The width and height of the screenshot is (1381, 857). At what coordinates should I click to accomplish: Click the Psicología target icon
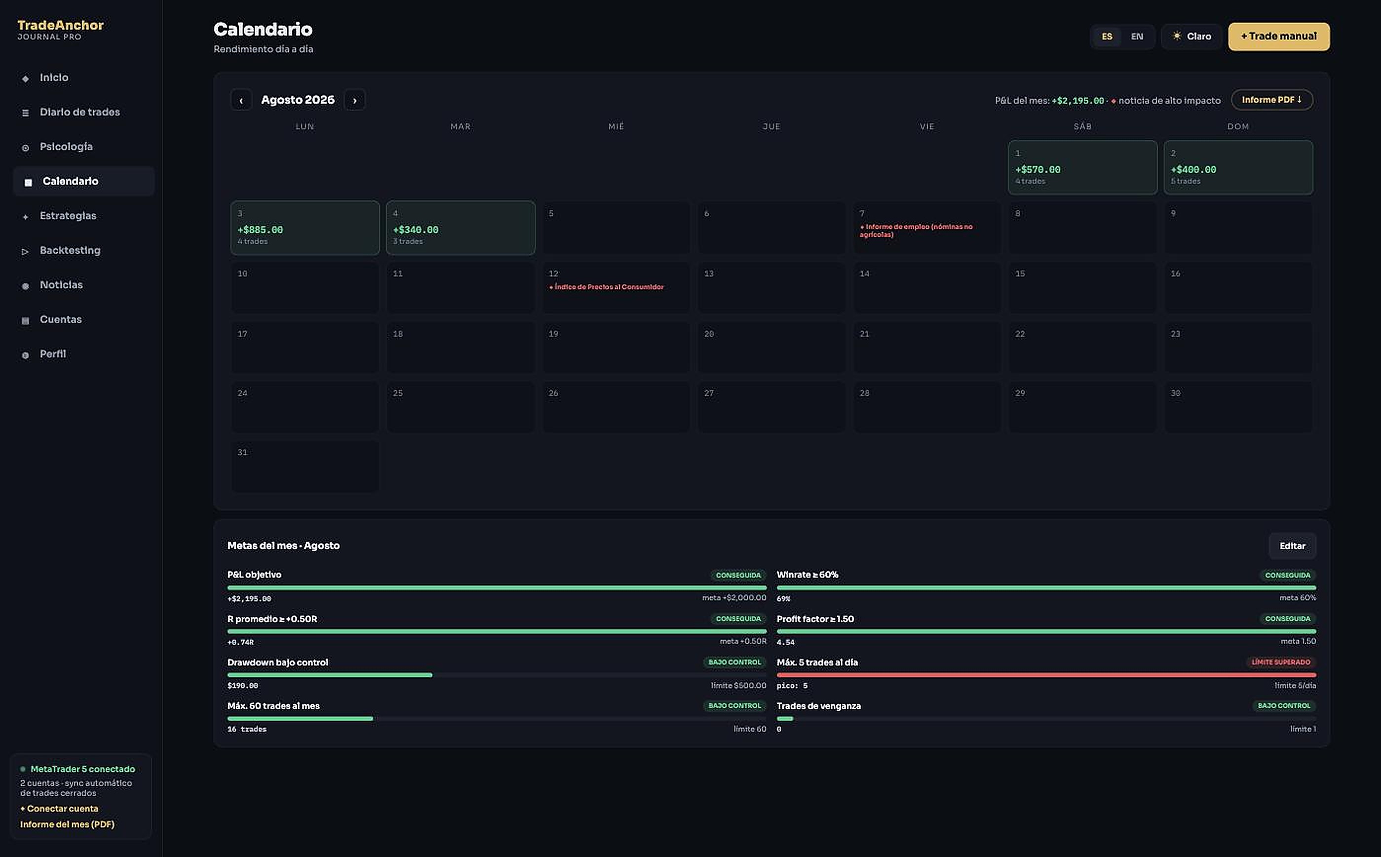coord(25,148)
